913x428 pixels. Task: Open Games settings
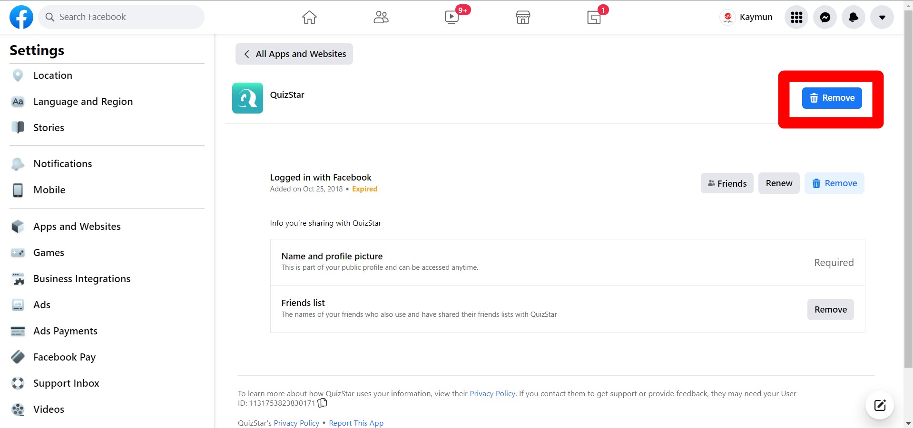tap(107, 253)
